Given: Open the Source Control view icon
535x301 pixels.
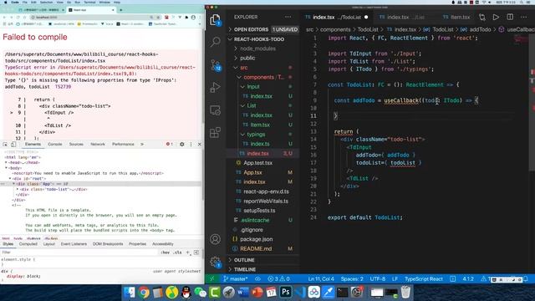Looking at the screenshot, I should click(216, 65).
